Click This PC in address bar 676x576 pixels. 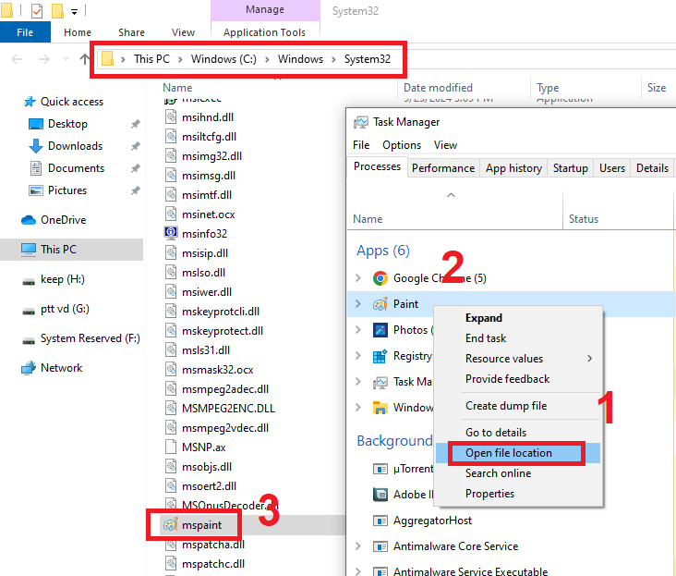(151, 58)
